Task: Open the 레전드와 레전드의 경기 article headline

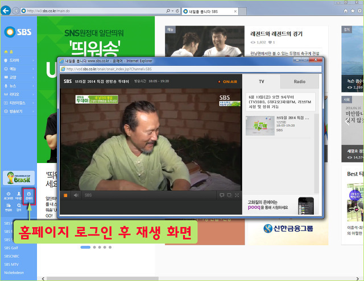Action: tap(276, 34)
